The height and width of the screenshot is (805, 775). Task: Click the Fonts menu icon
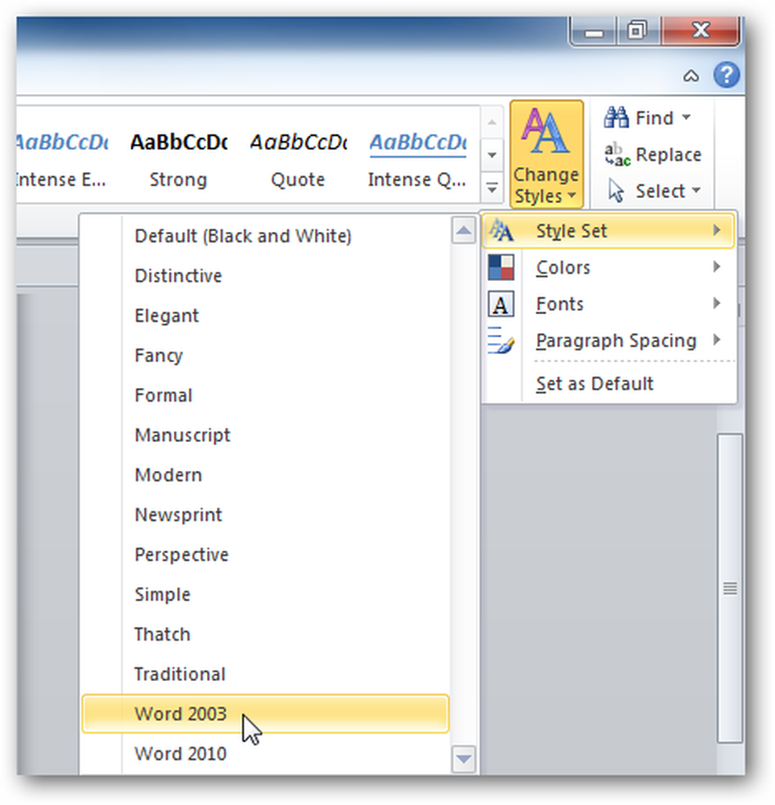click(501, 304)
